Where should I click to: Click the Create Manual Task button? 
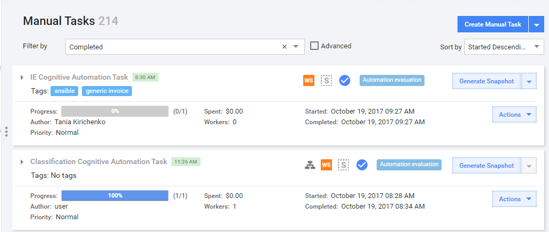[x=493, y=24]
